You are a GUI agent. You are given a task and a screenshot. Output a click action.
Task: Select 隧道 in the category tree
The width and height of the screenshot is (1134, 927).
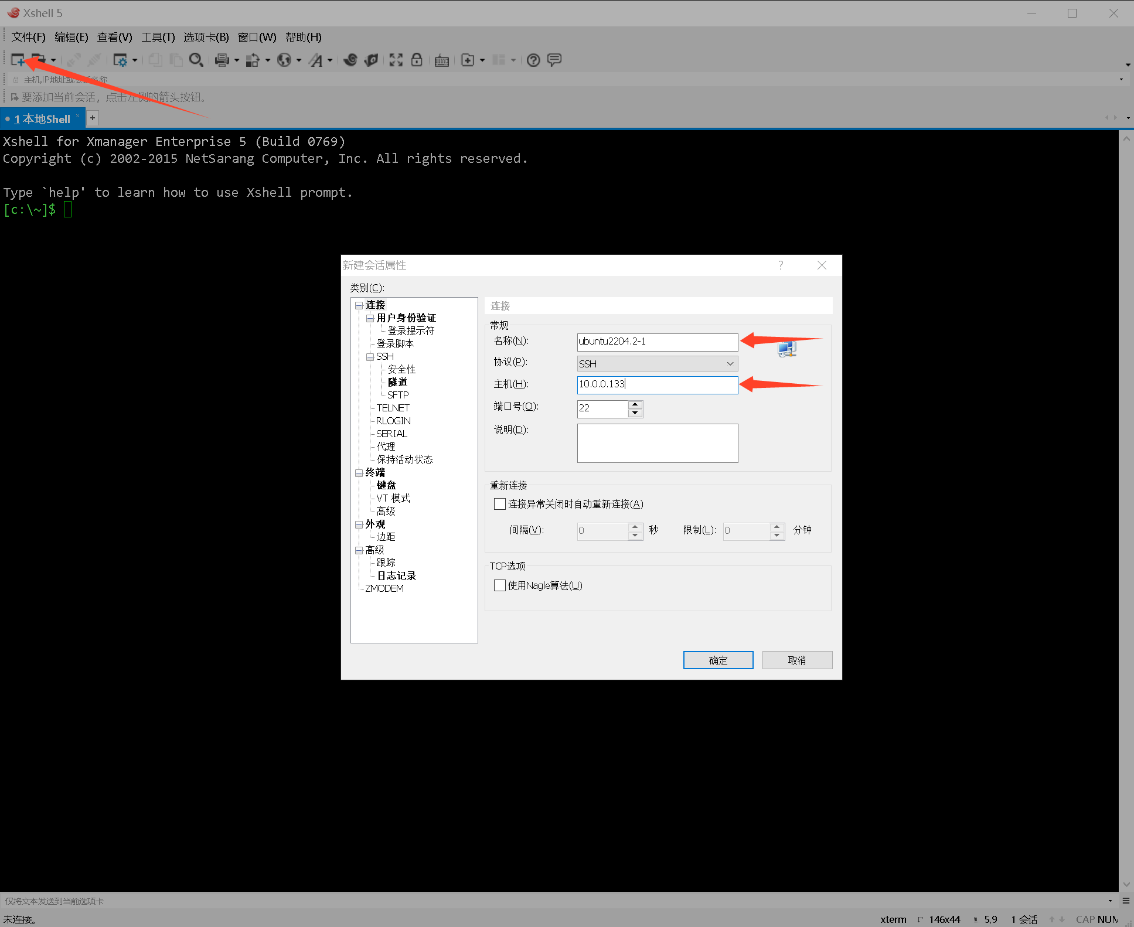point(397,382)
